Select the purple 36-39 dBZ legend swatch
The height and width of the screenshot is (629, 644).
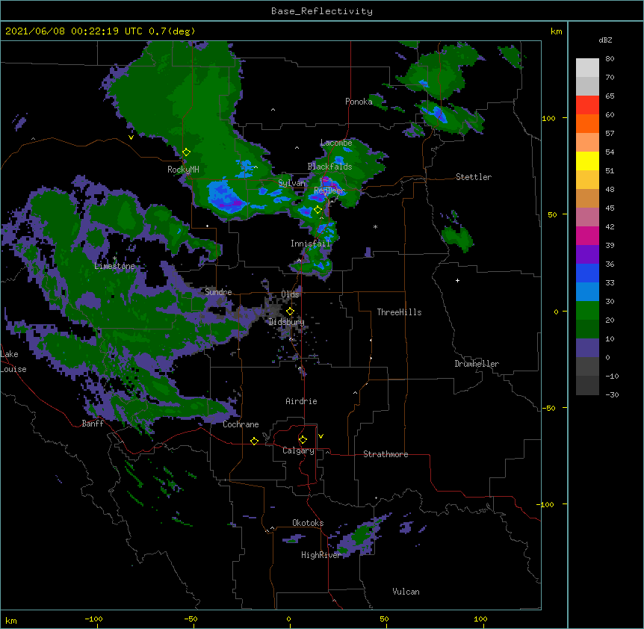[587, 255]
